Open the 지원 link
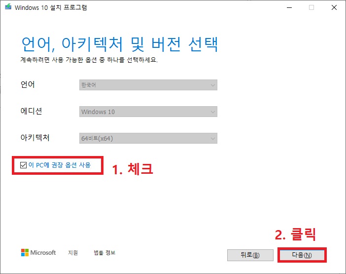The width and height of the screenshot is (346, 274). coord(73,252)
